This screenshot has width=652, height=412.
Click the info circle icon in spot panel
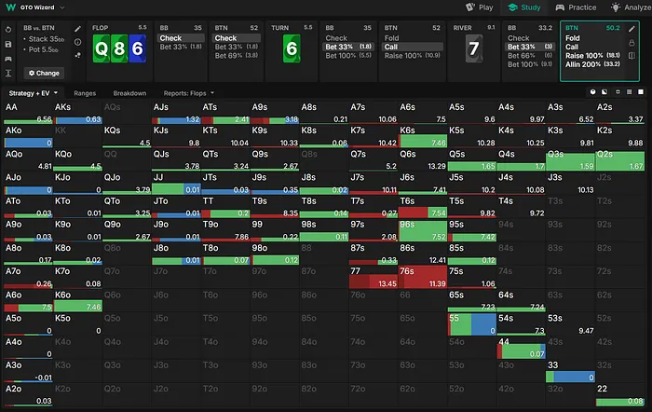coord(77,42)
